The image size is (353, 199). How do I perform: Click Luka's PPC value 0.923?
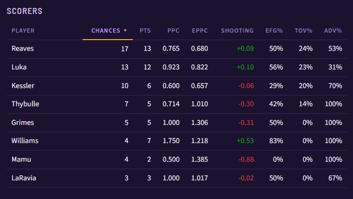(x=171, y=67)
